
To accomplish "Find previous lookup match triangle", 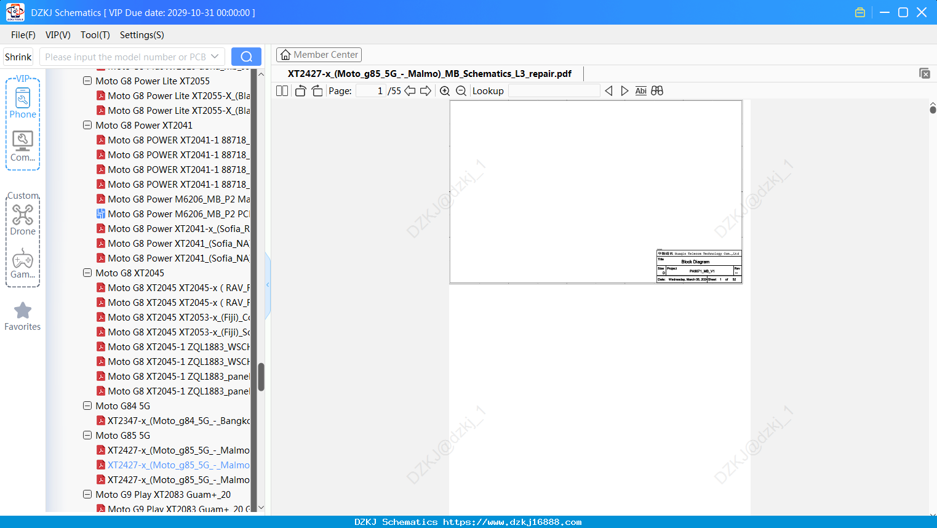I will [608, 91].
